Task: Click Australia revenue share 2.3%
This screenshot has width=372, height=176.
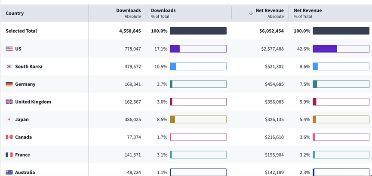Action: tap(305, 173)
